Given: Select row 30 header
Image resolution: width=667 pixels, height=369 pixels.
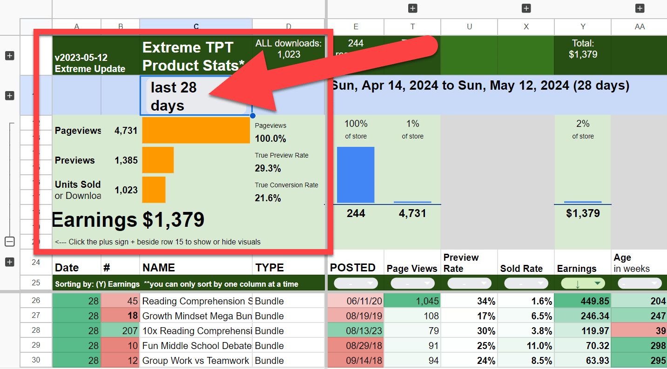Looking at the screenshot, I should pos(36,360).
